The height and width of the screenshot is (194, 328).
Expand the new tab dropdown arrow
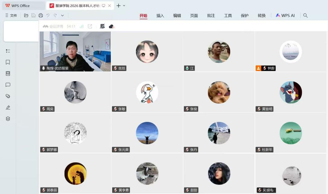click(124, 6)
